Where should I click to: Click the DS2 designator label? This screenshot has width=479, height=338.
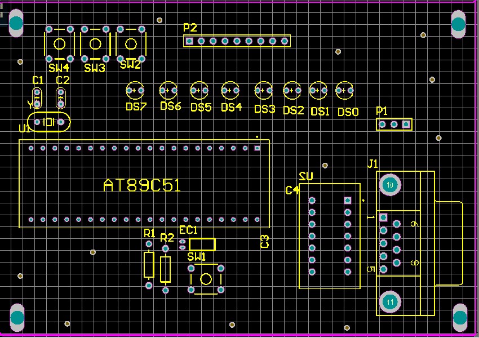click(x=293, y=110)
